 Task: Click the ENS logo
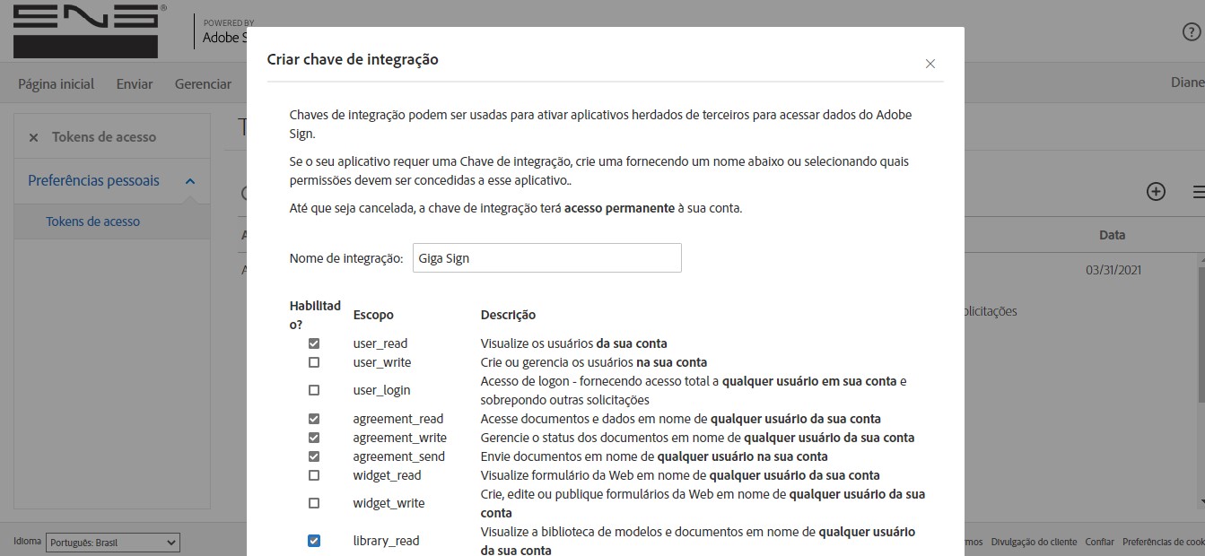coord(89,31)
